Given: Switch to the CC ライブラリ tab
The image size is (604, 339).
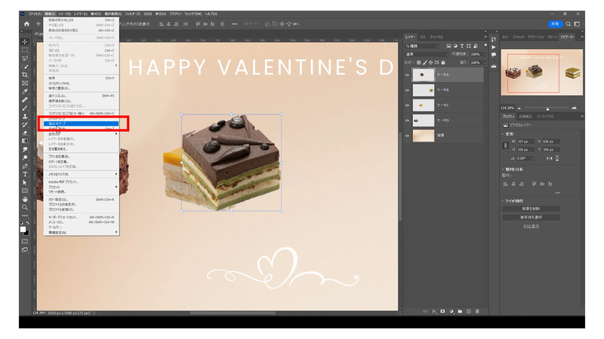Looking at the screenshot, I should pyautogui.click(x=545, y=117).
